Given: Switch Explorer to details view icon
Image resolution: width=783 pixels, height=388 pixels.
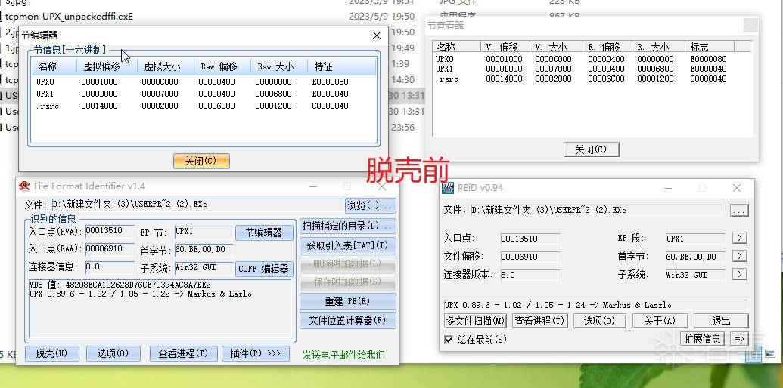Looking at the screenshot, I should coord(755,354).
